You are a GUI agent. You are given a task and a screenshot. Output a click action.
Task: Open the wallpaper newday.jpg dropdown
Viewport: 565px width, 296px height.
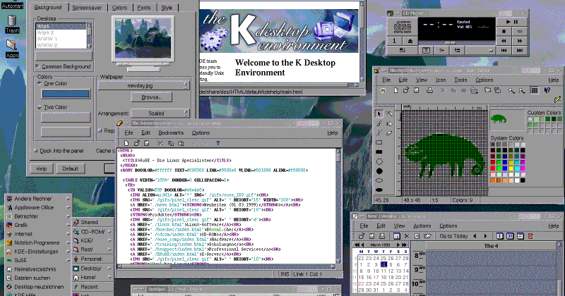pyautogui.click(x=143, y=85)
